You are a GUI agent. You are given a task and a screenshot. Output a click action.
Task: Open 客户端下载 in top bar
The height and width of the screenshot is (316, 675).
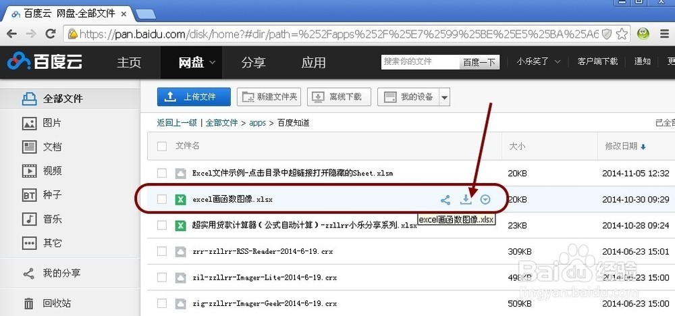[x=597, y=61]
